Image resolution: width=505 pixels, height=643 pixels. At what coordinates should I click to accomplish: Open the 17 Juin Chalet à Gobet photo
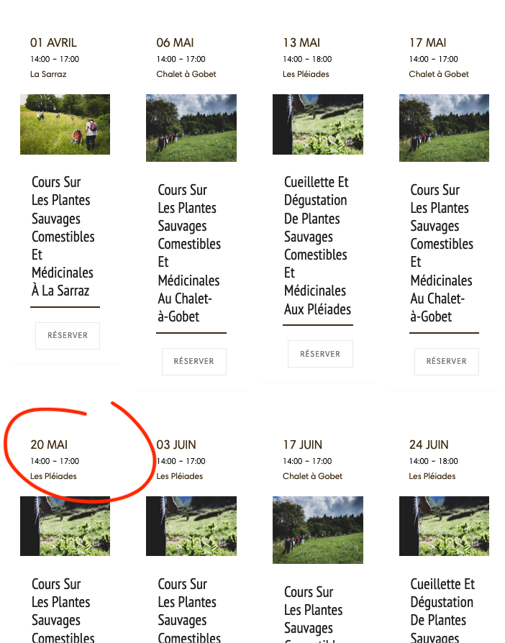[x=318, y=530]
